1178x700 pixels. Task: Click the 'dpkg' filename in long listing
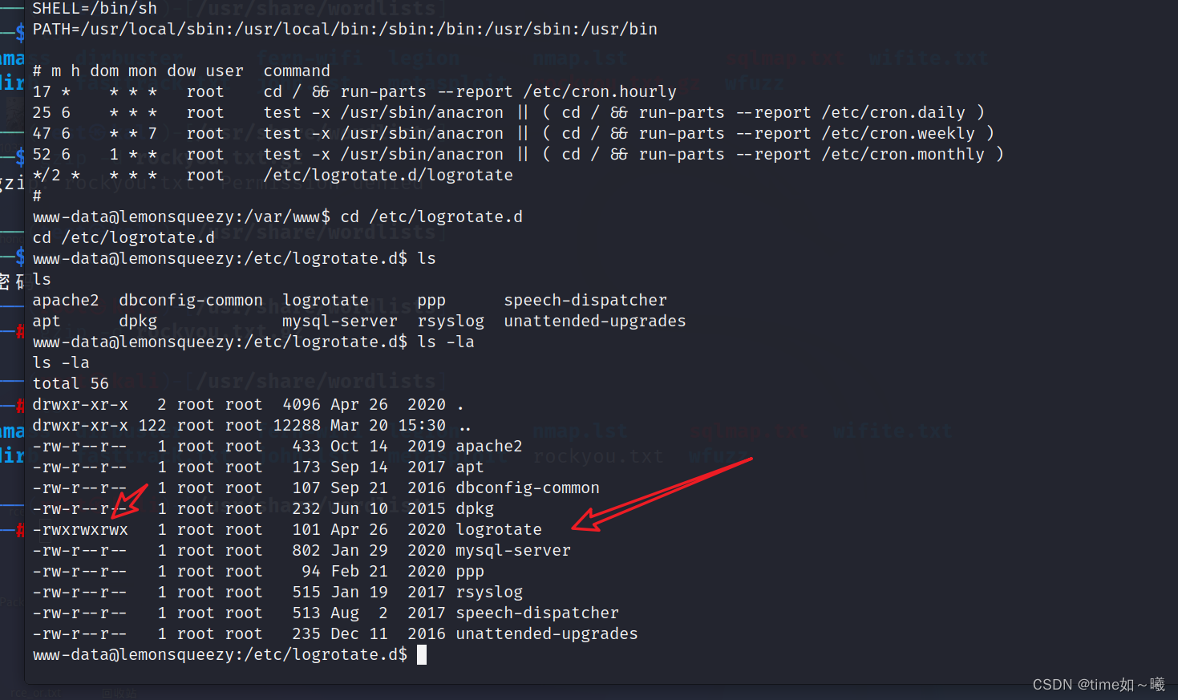pos(475,509)
